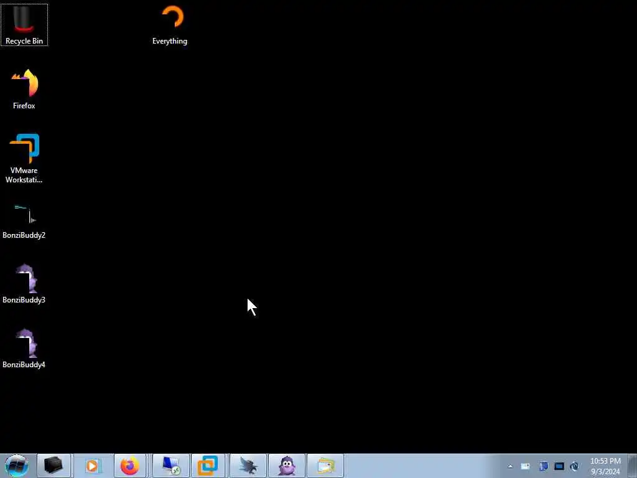Click the dark bird icon in taskbar
The width and height of the screenshot is (637, 478).
pyautogui.click(x=248, y=466)
